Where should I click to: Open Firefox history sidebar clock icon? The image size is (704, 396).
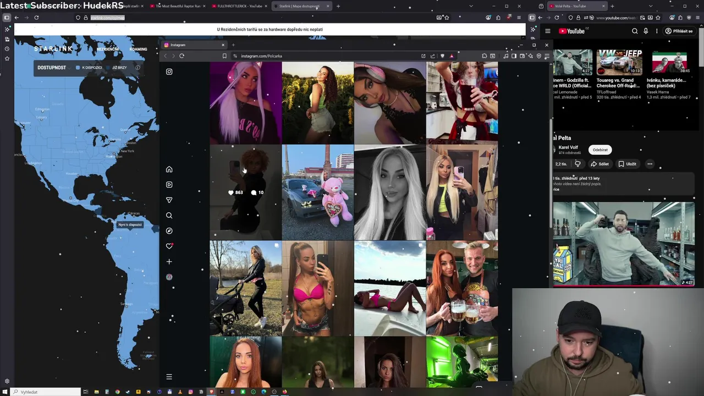(x=7, y=49)
